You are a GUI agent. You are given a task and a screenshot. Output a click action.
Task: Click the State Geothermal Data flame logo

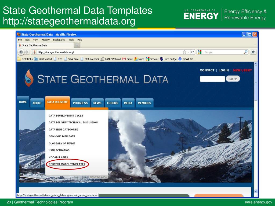[x=29, y=78]
